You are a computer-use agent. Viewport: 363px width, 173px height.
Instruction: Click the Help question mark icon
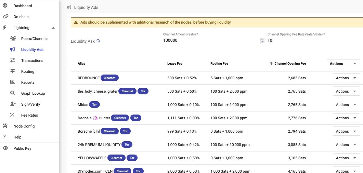point(4,137)
